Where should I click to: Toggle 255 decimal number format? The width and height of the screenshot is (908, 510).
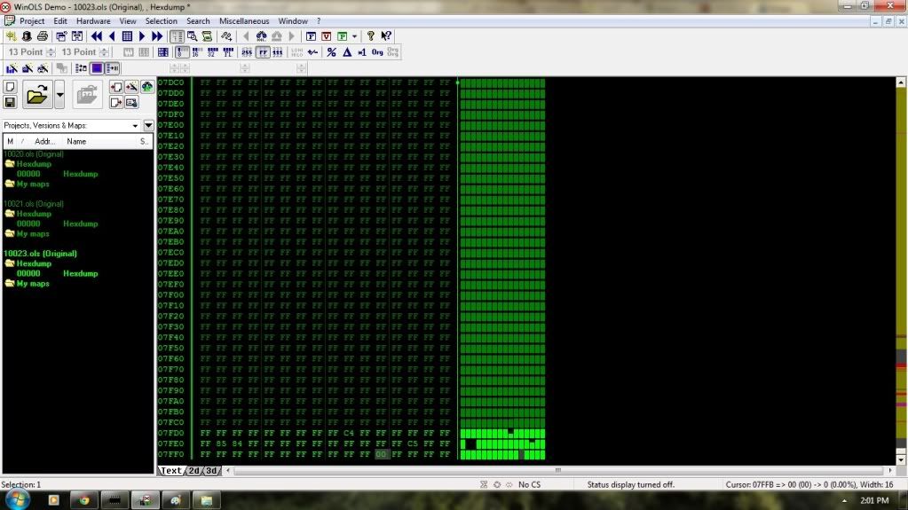[248, 52]
